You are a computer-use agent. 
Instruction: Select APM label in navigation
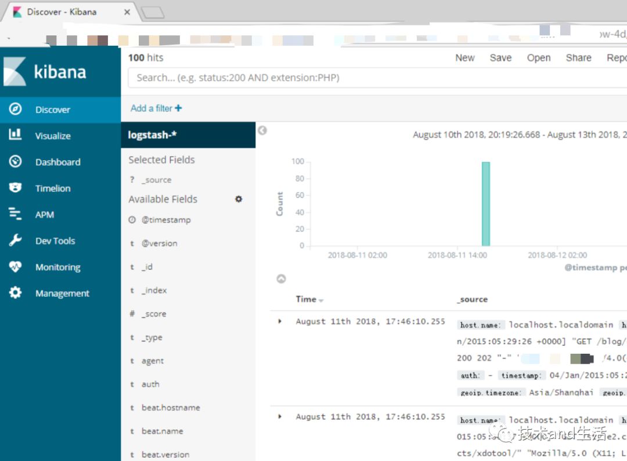pyautogui.click(x=44, y=215)
